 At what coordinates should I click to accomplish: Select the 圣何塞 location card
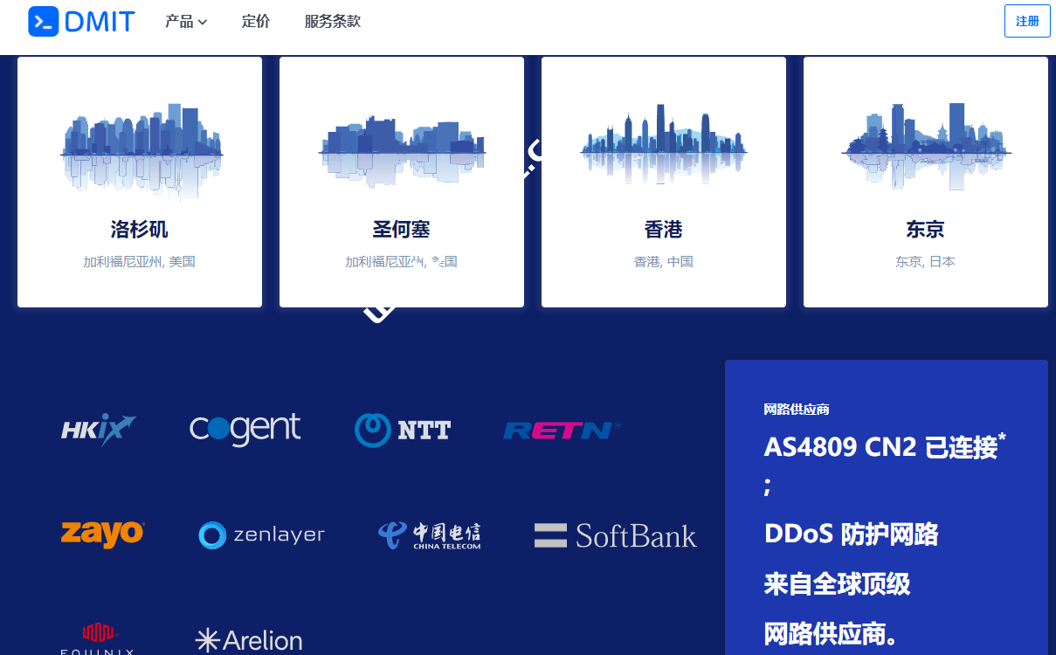click(401, 181)
